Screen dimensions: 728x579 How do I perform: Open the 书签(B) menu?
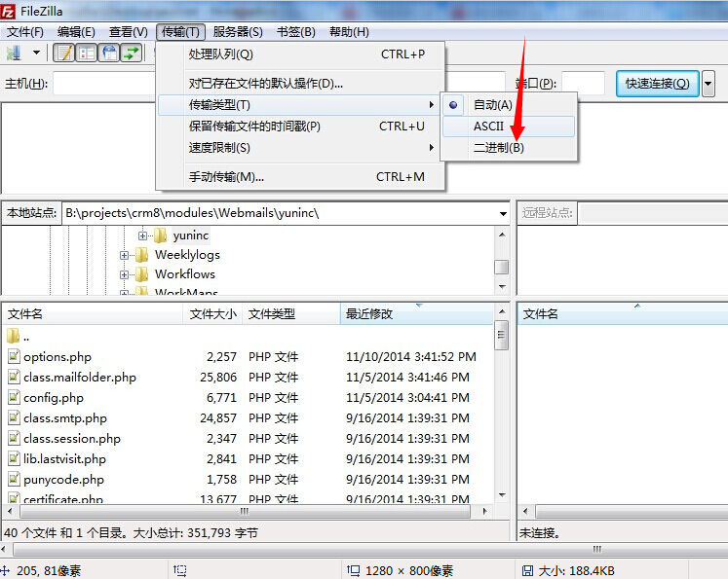(x=295, y=32)
